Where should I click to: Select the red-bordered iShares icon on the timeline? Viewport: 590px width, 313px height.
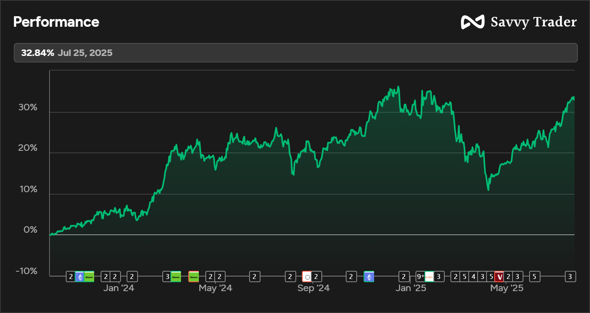click(x=194, y=277)
